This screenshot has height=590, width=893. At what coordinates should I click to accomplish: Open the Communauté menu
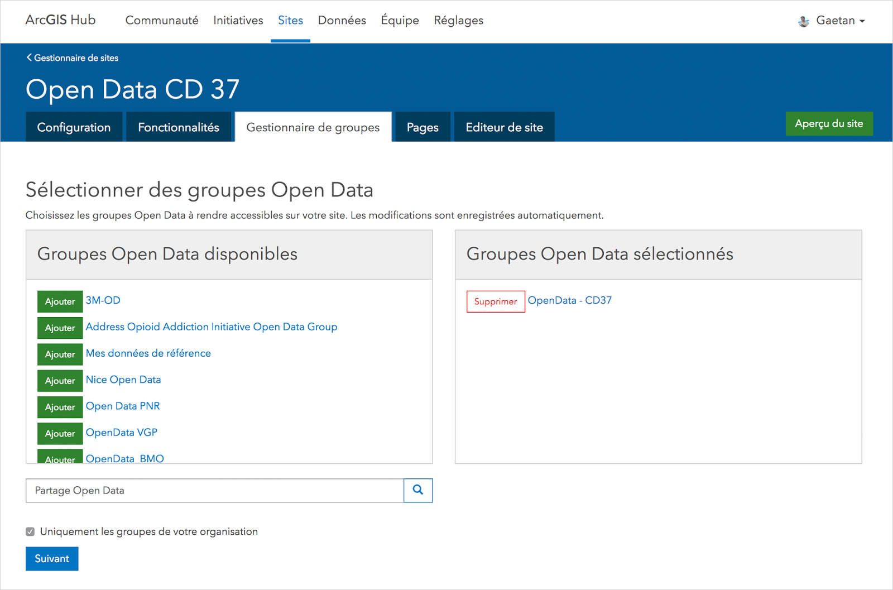162,20
